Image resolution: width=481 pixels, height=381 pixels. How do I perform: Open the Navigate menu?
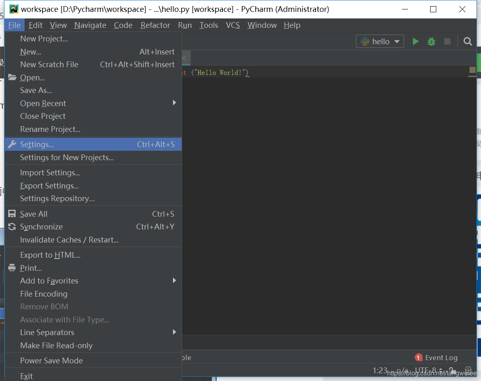[x=90, y=25]
